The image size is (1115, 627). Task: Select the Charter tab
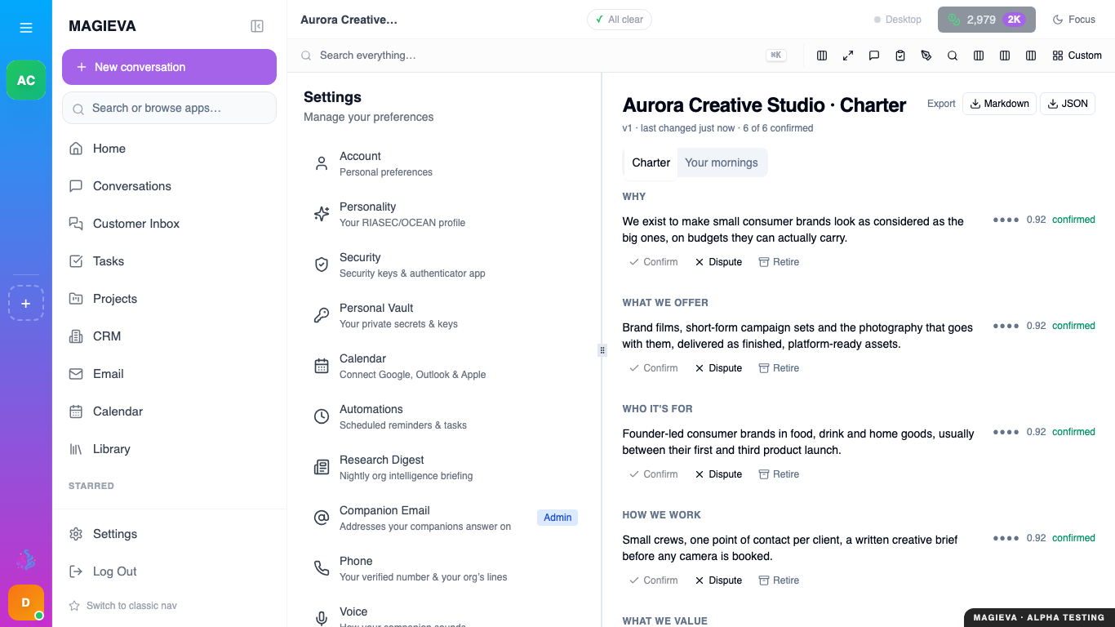pyautogui.click(x=651, y=162)
